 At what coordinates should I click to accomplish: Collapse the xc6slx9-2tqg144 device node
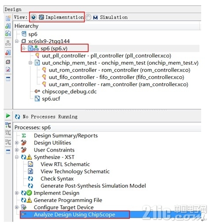(17, 41)
